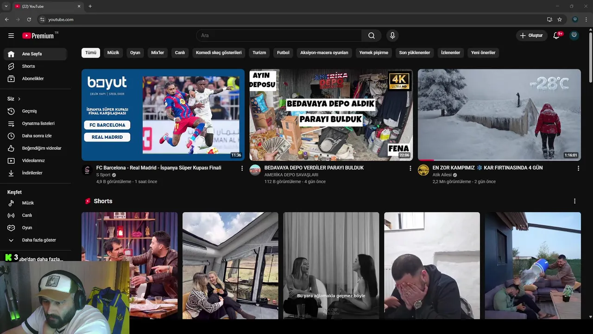Open options menu for BEDAVAYA DEPO video
This screenshot has height=334, width=593.
[x=410, y=168]
